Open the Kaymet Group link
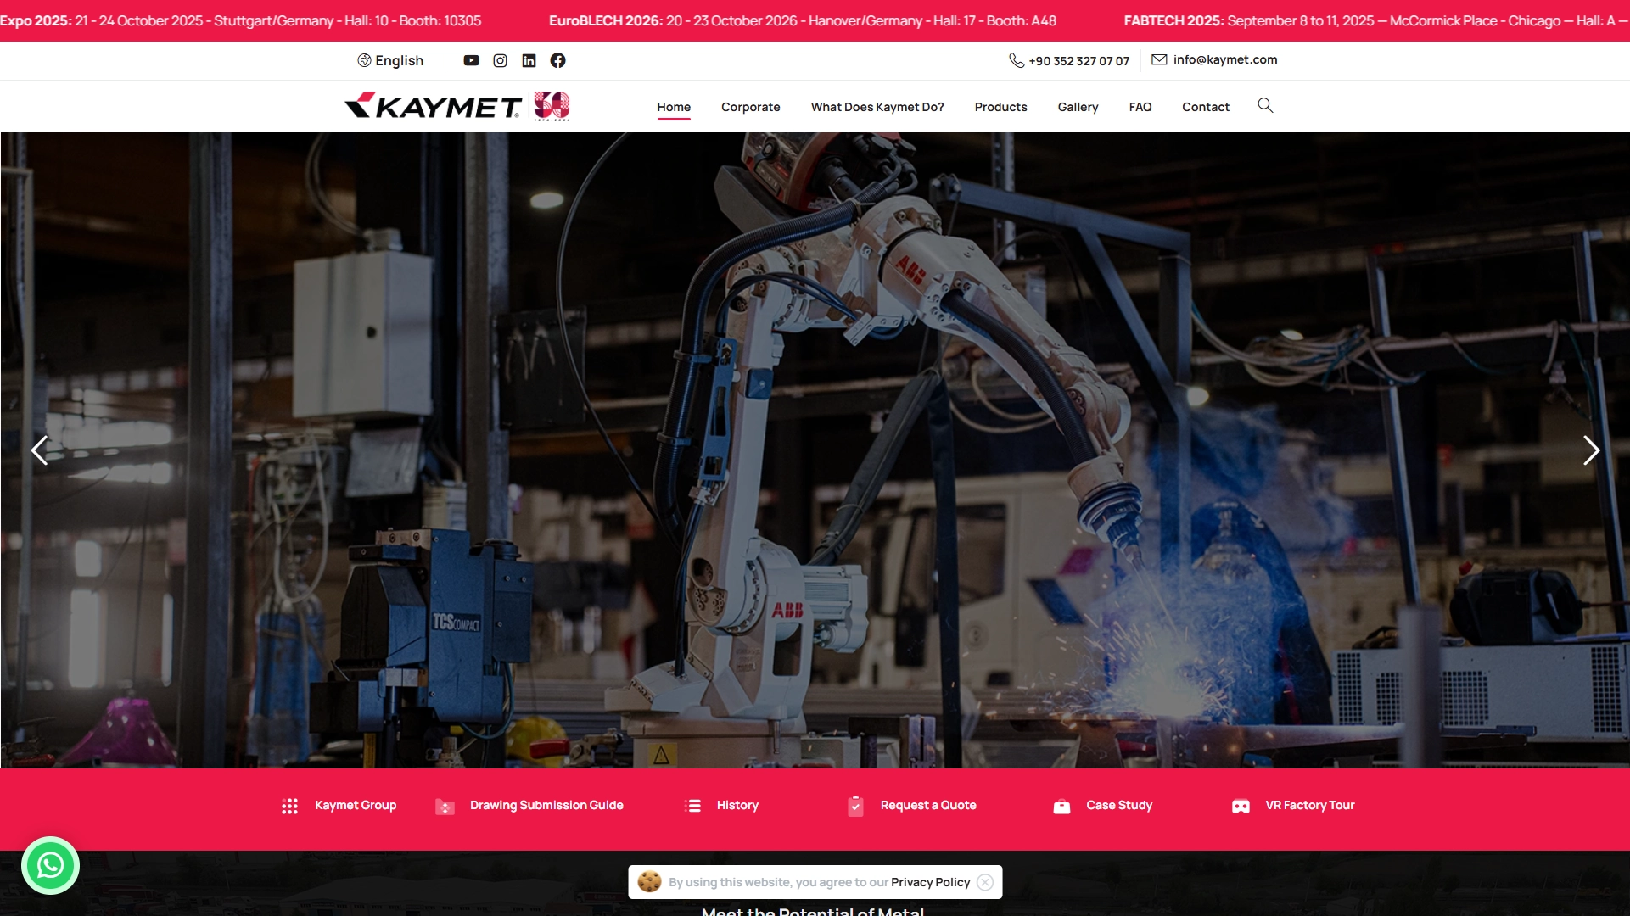This screenshot has width=1630, height=916. click(355, 805)
